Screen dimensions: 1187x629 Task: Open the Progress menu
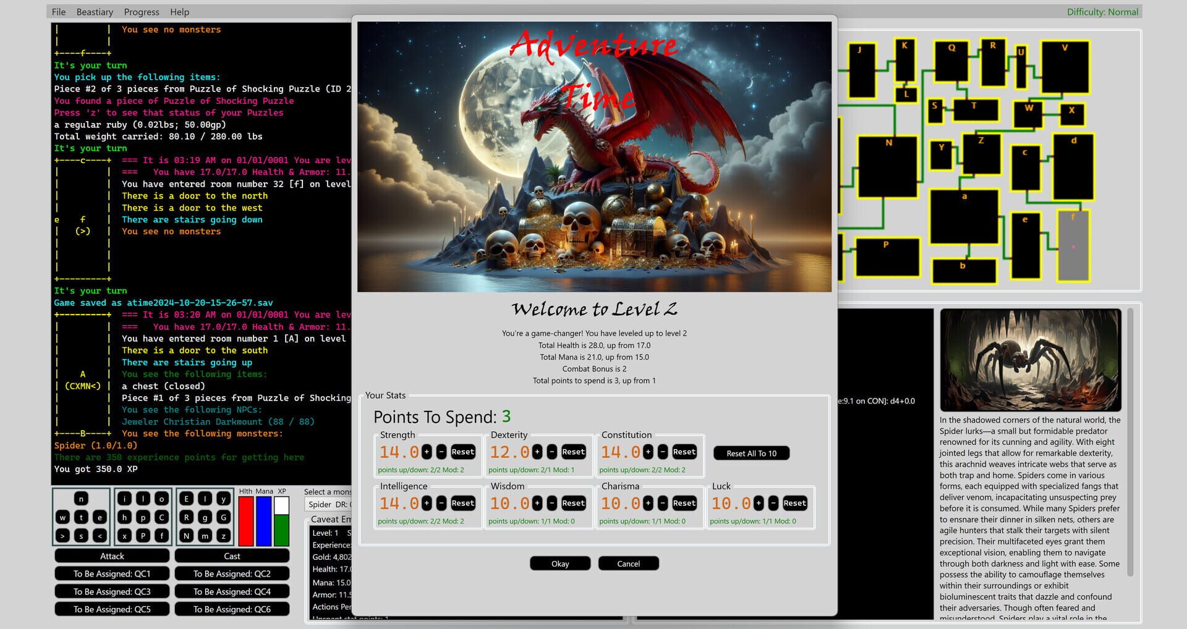click(x=142, y=11)
